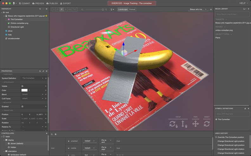251x156 pixels.
Task: Click the PUBLISH button
Action: pyautogui.click(x=52, y=3)
